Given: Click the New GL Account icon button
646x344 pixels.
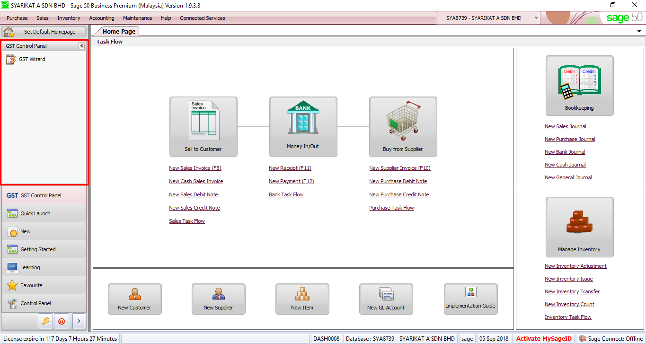Looking at the screenshot, I should [x=386, y=299].
